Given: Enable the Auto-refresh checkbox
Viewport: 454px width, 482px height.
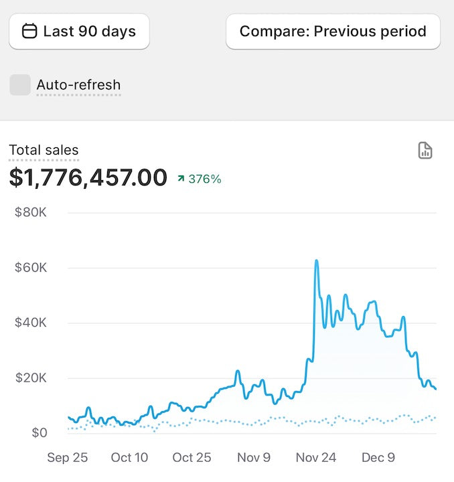Looking at the screenshot, I should click(20, 84).
